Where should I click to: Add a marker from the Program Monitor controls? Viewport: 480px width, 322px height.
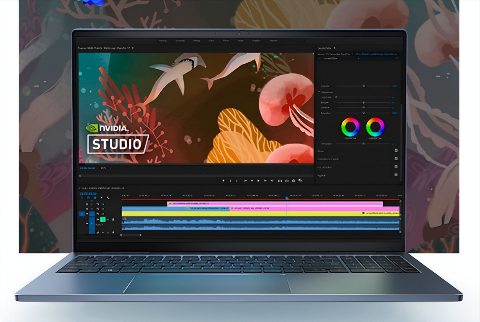224,181
